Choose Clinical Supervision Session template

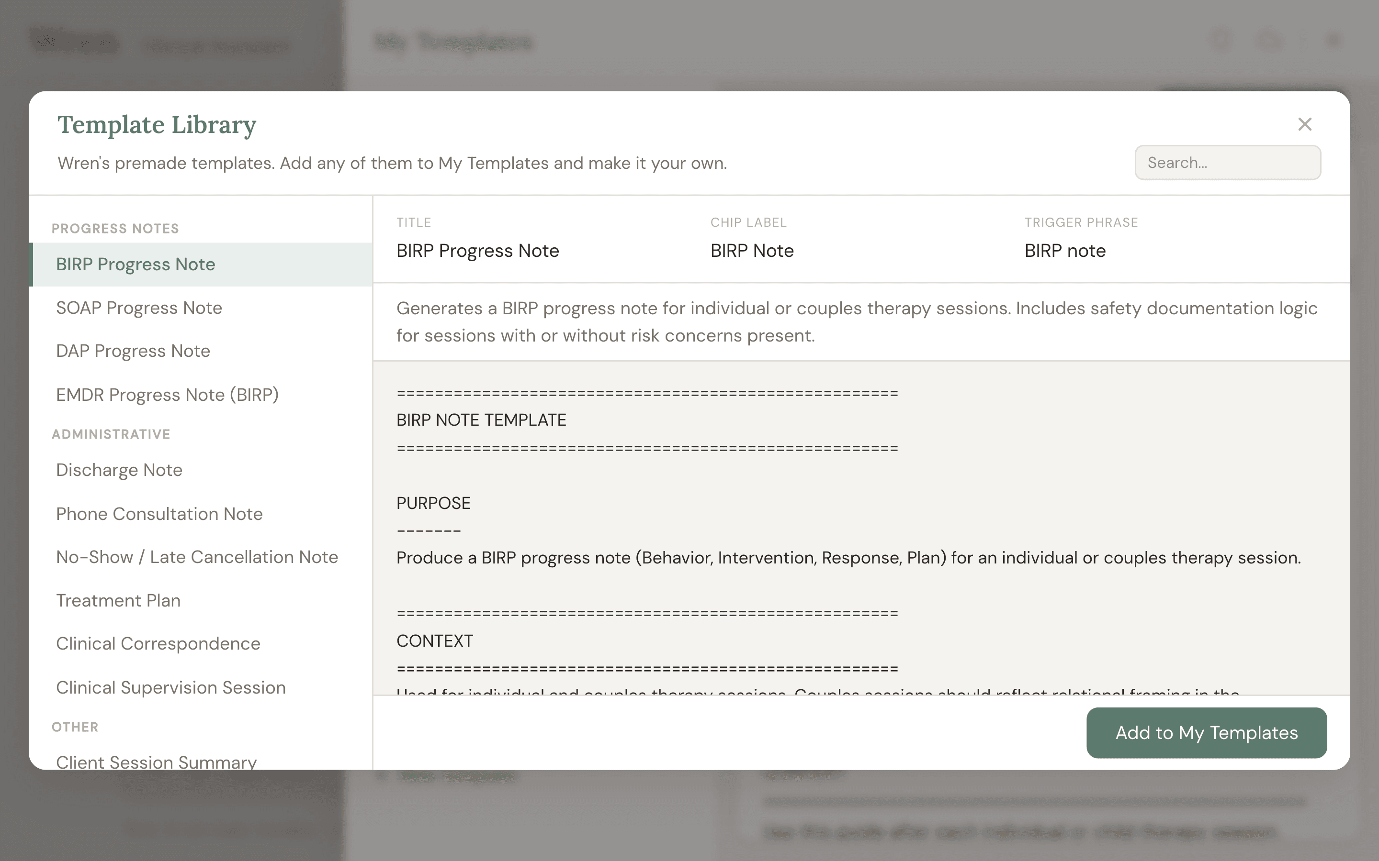point(201,687)
